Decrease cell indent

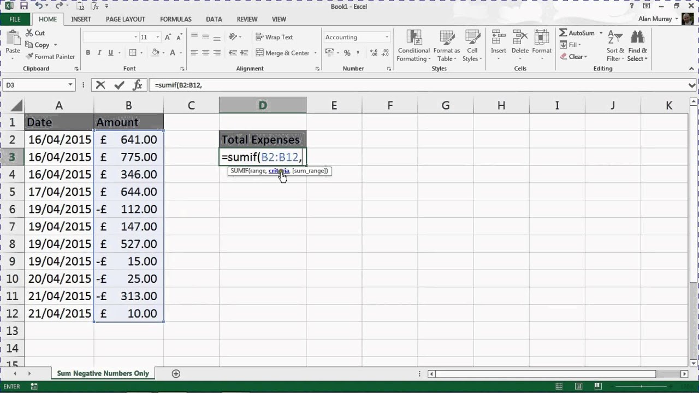233,53
